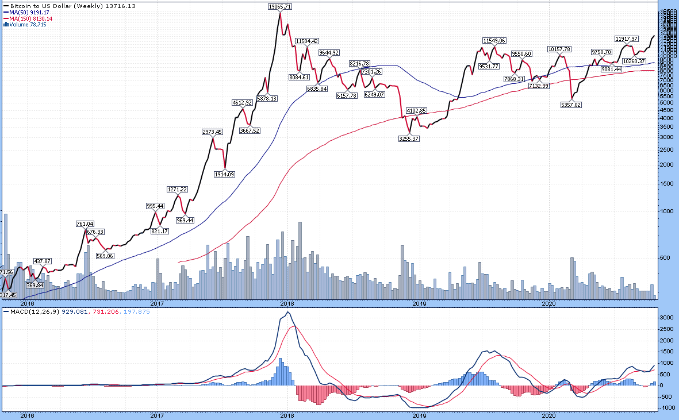The width and height of the screenshot is (679, 420).
Task: Click the 995.44 price label
Action: click(x=155, y=206)
